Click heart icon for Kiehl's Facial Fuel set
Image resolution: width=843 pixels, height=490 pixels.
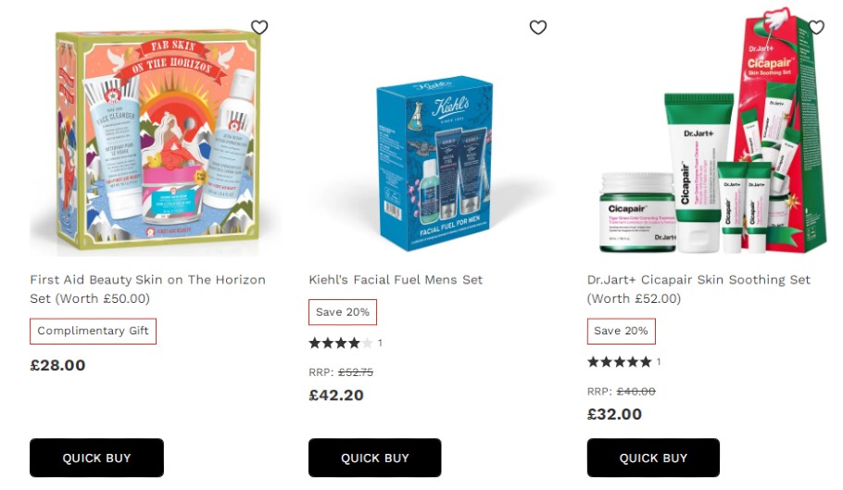(x=537, y=27)
